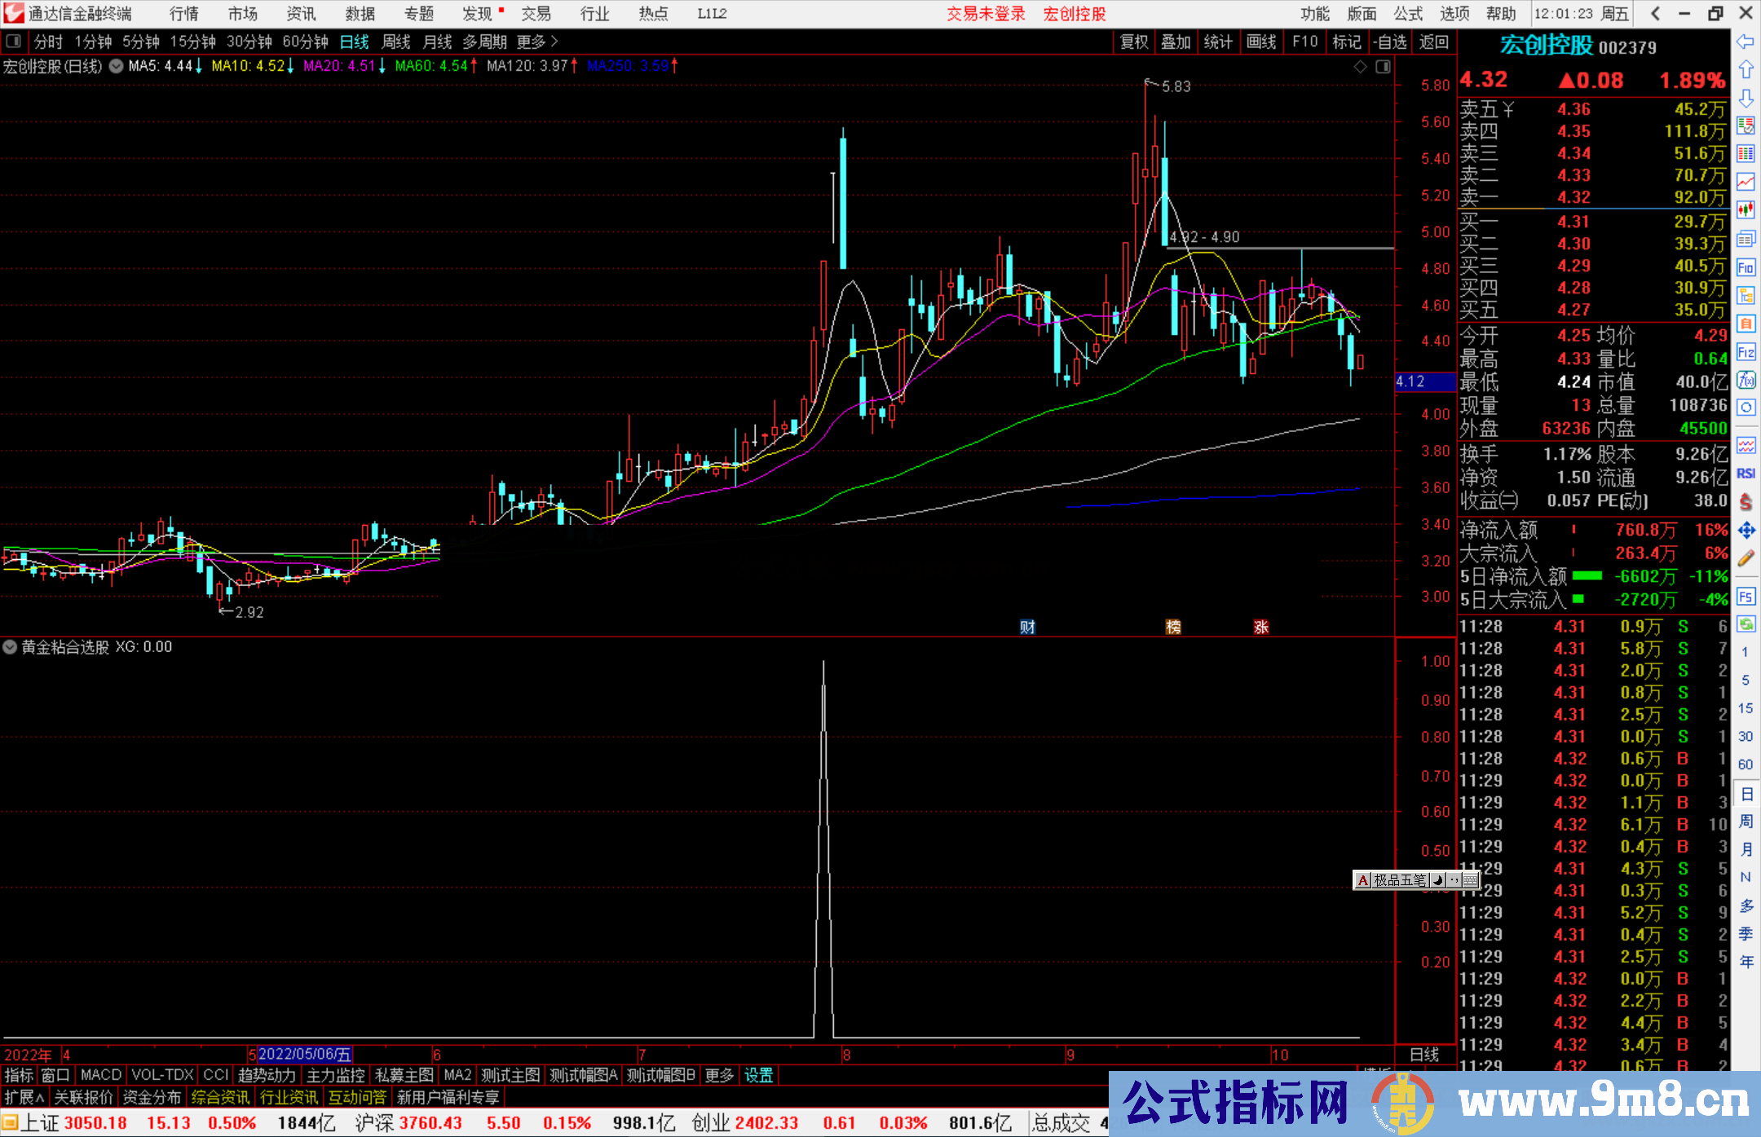Open the 更多 indicator list dropdown
The width and height of the screenshot is (1761, 1137).
coord(717,1075)
